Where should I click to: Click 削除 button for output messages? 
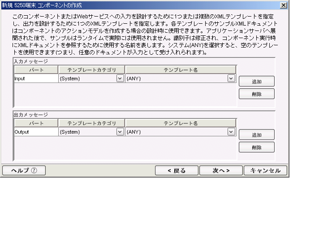coord(257,147)
